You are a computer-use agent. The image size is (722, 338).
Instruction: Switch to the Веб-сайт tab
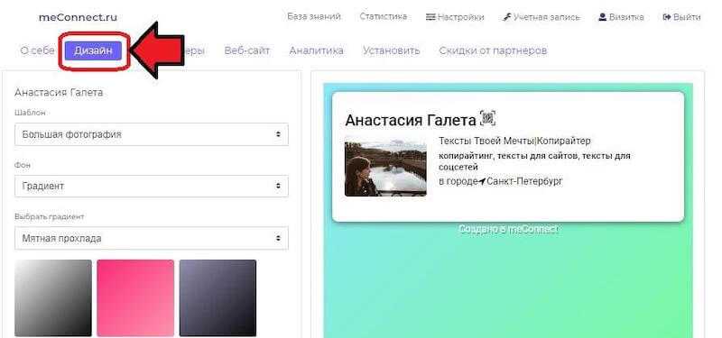246,50
